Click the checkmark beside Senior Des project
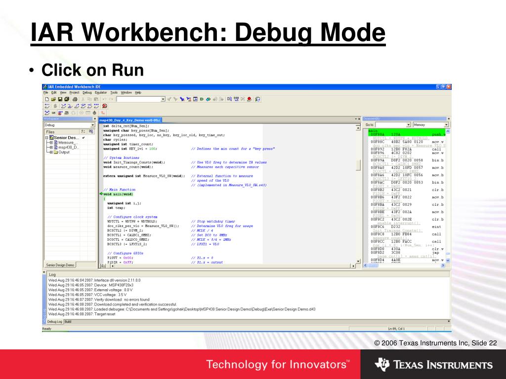The image size is (506, 379). [x=83, y=138]
